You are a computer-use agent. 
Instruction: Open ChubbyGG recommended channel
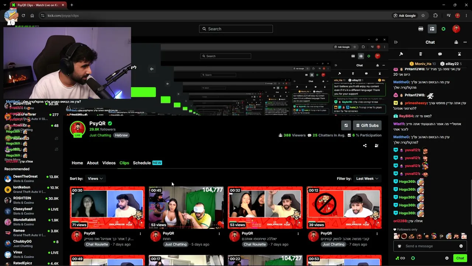tap(31, 243)
